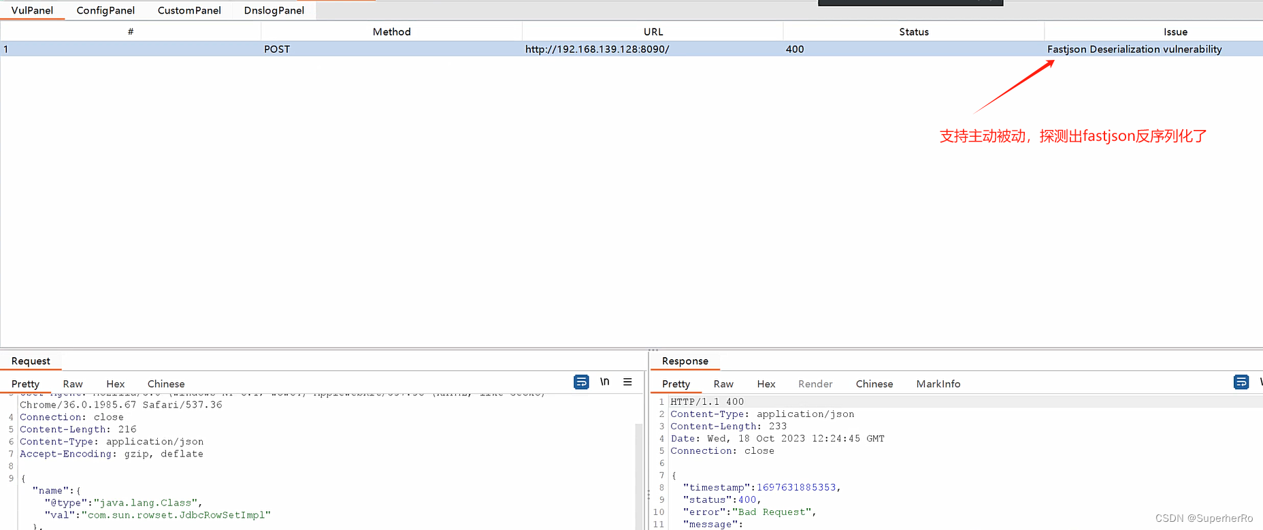Sort results by the Status column header
This screenshot has height=530, width=1263.
tap(914, 31)
